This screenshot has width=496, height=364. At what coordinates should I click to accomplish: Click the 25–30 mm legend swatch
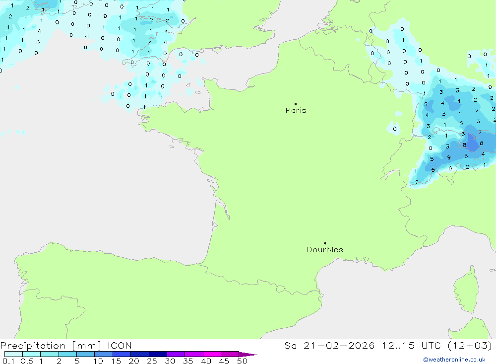pos(158,354)
